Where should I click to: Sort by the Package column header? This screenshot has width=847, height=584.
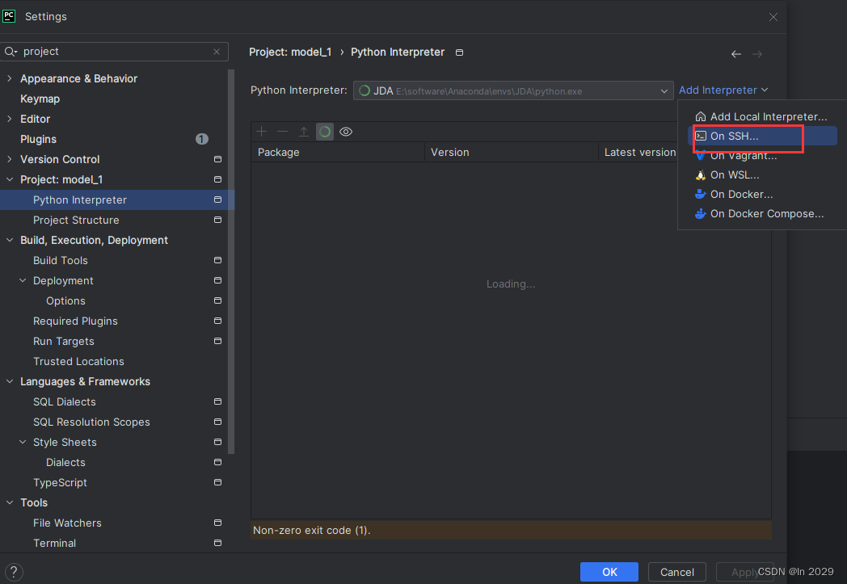point(338,152)
